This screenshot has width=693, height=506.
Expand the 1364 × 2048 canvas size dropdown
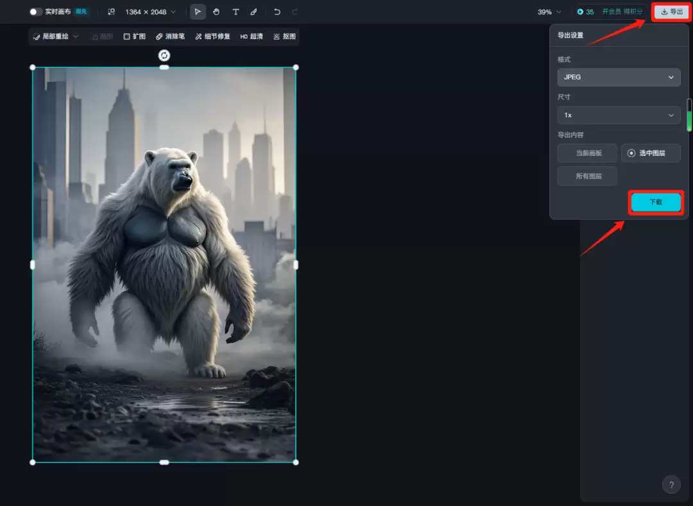pyautogui.click(x=151, y=12)
